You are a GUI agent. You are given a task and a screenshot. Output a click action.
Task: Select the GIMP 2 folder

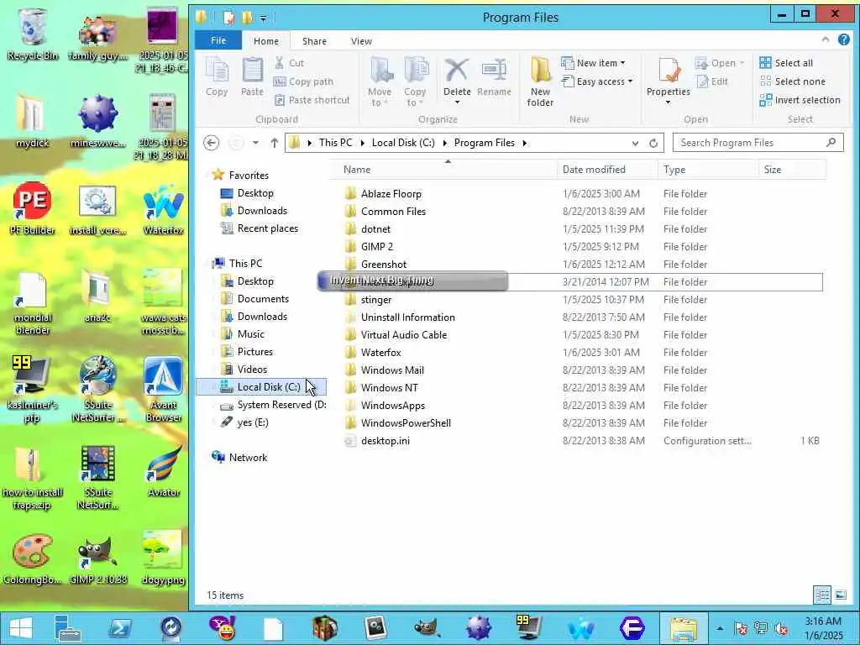click(377, 246)
